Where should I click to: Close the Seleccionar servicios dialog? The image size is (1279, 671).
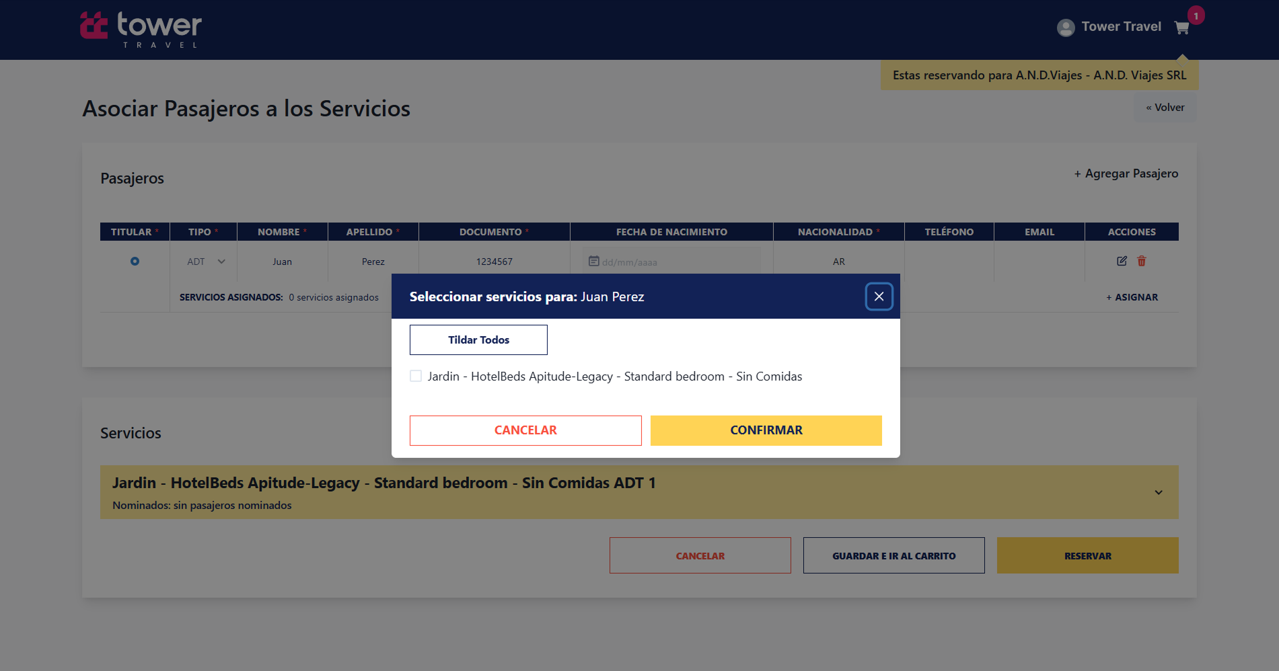point(879,297)
